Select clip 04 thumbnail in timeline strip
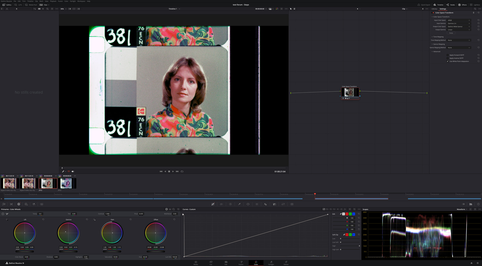The height and width of the screenshot is (266, 482). click(x=67, y=183)
